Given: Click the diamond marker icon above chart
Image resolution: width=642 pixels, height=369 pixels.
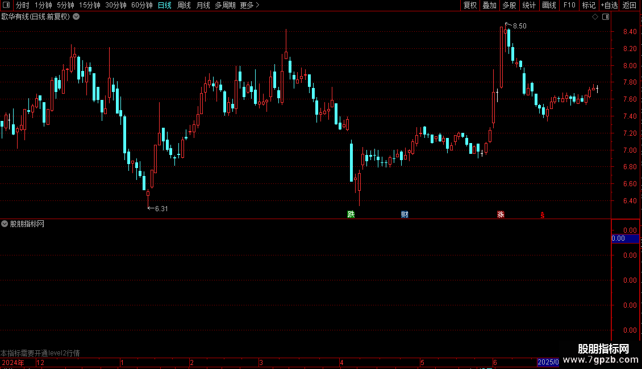Looking at the screenshot, I should click(x=595, y=17).
